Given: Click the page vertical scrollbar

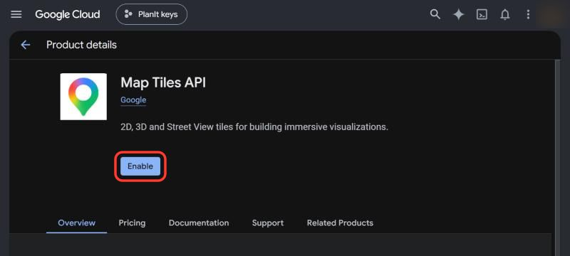Looking at the screenshot, I should click(558, 158).
